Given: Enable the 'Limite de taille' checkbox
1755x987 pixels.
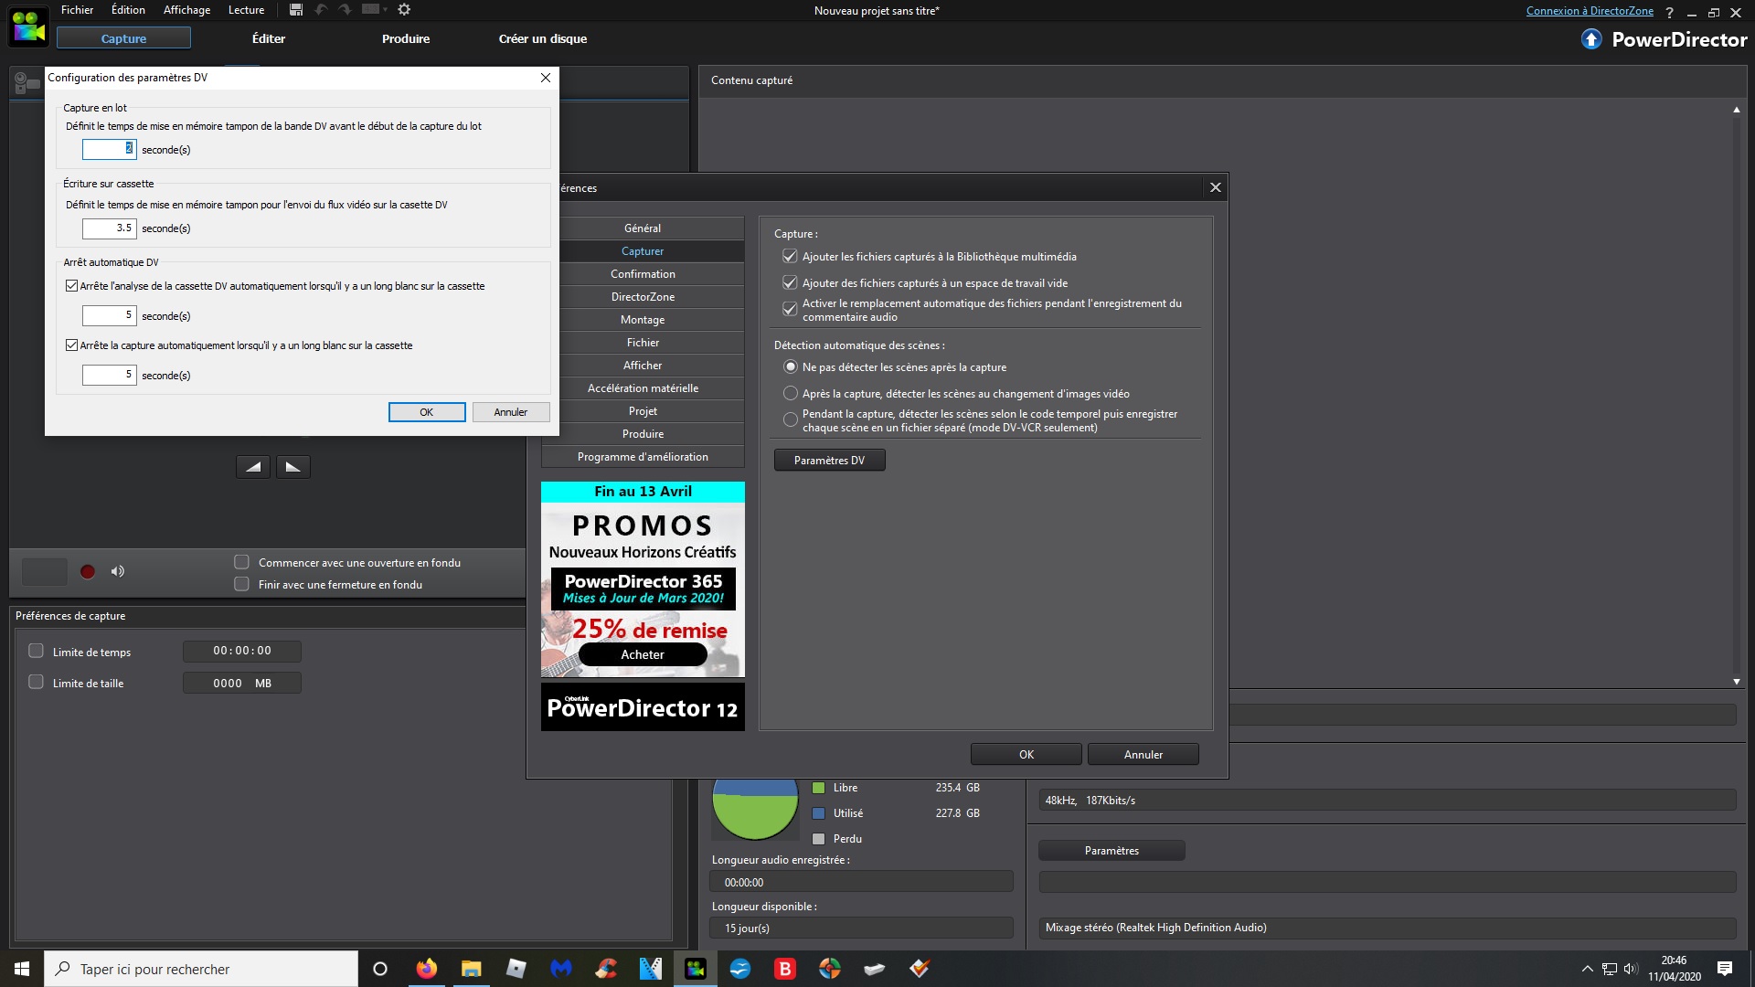Looking at the screenshot, I should tap(36, 682).
